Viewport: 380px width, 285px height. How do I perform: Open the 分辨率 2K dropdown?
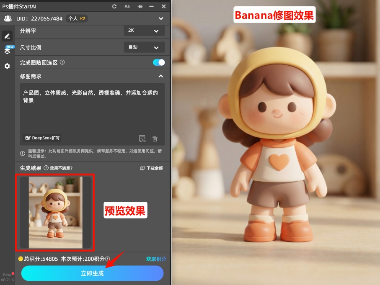click(x=144, y=31)
